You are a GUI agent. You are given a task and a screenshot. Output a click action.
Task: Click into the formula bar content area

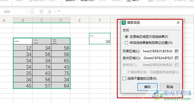[x=125, y=12]
